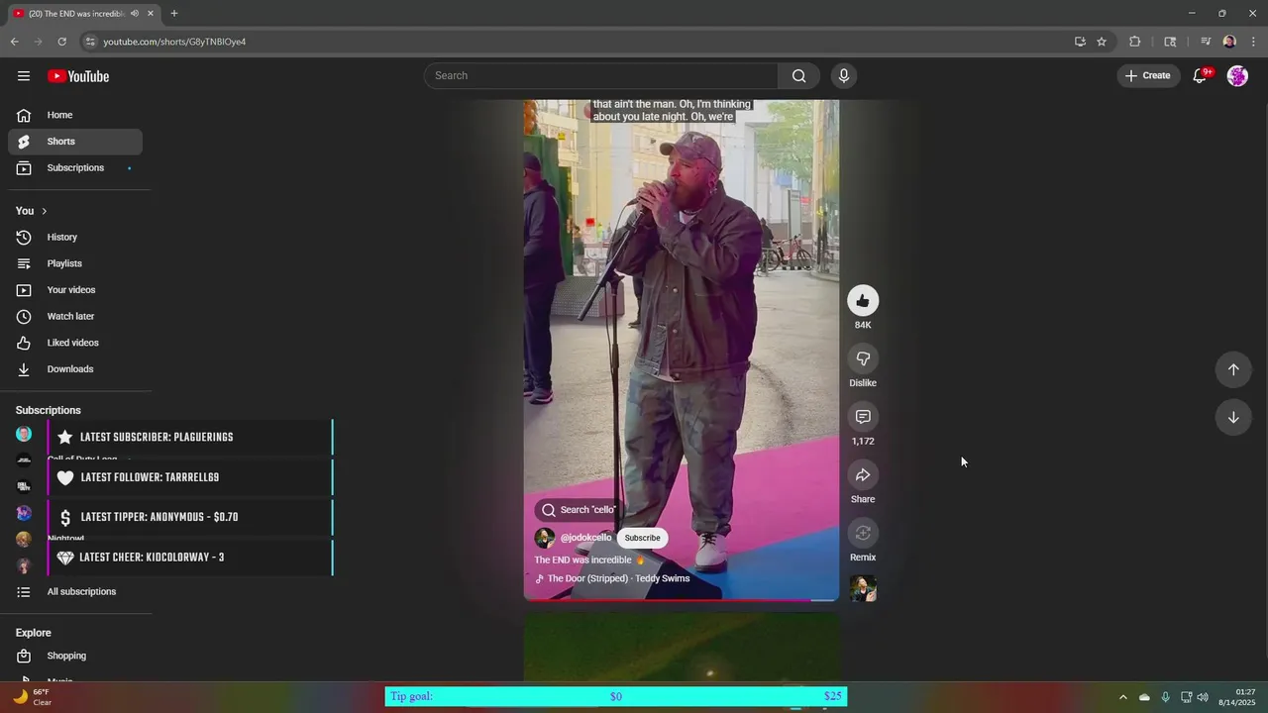This screenshot has width=1268, height=713.
Task: Click the URL address bar
Action: [575, 42]
